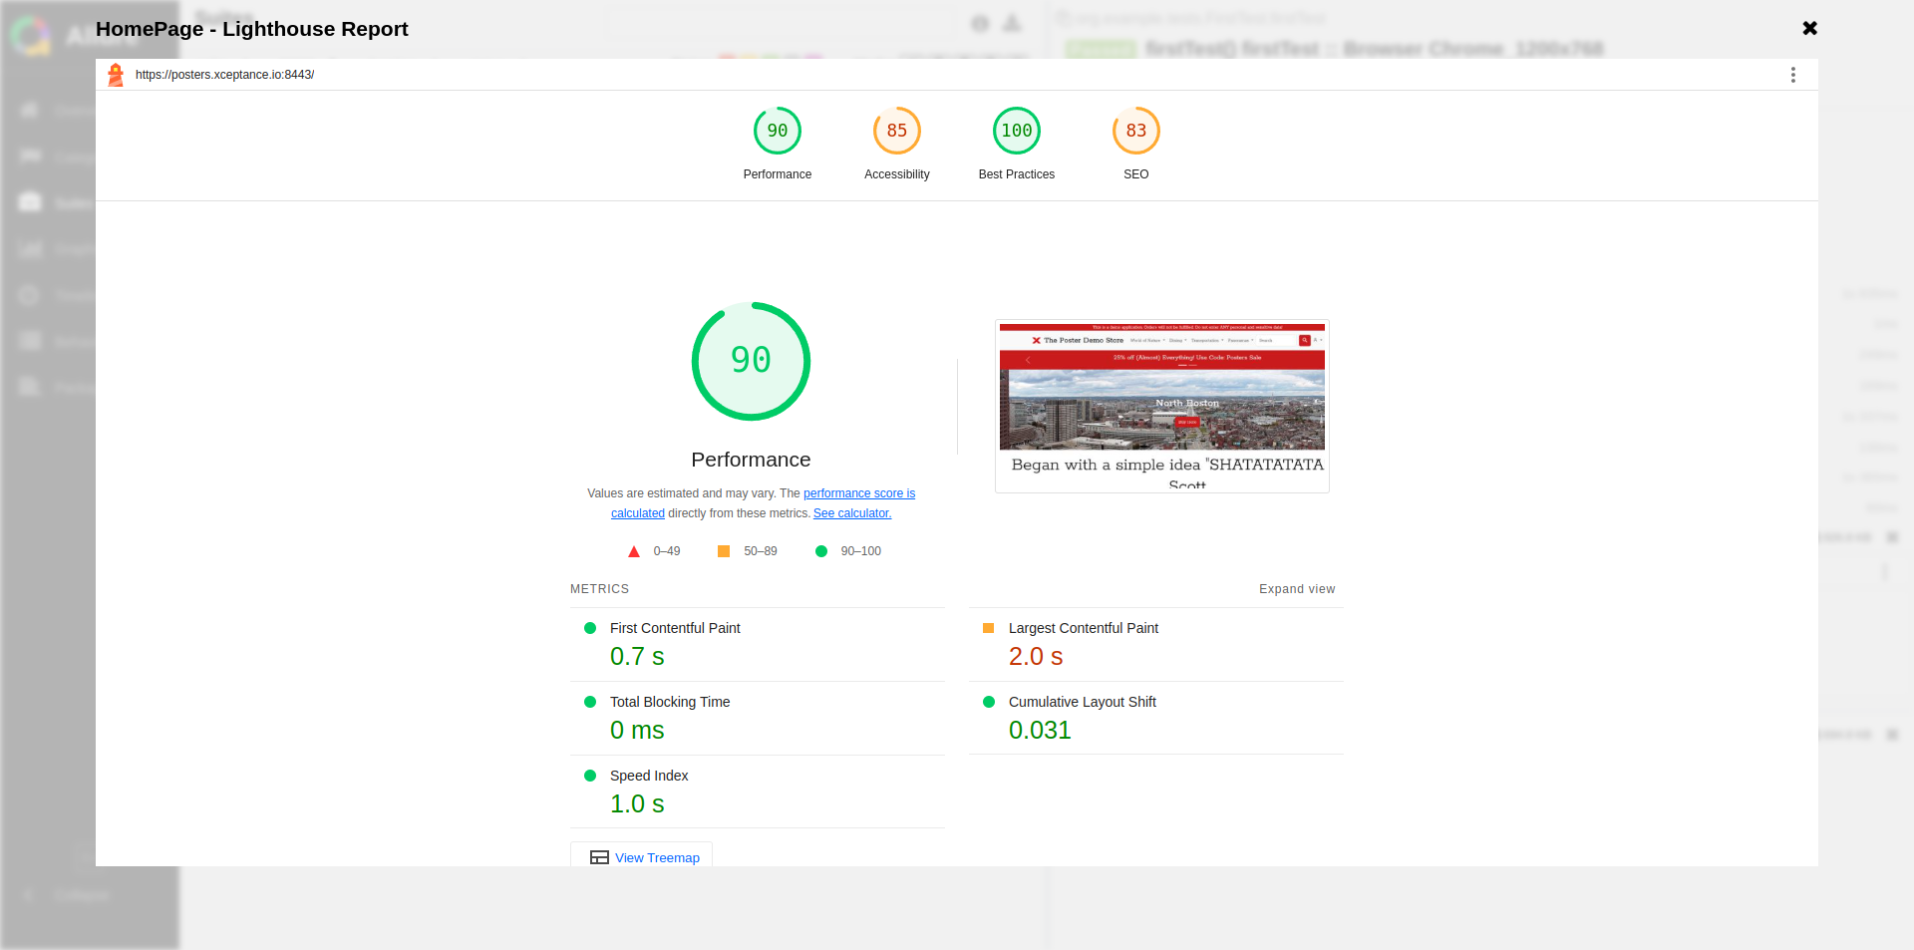This screenshot has width=1914, height=950.
Task: Open the See calculator link
Action: [851, 513]
